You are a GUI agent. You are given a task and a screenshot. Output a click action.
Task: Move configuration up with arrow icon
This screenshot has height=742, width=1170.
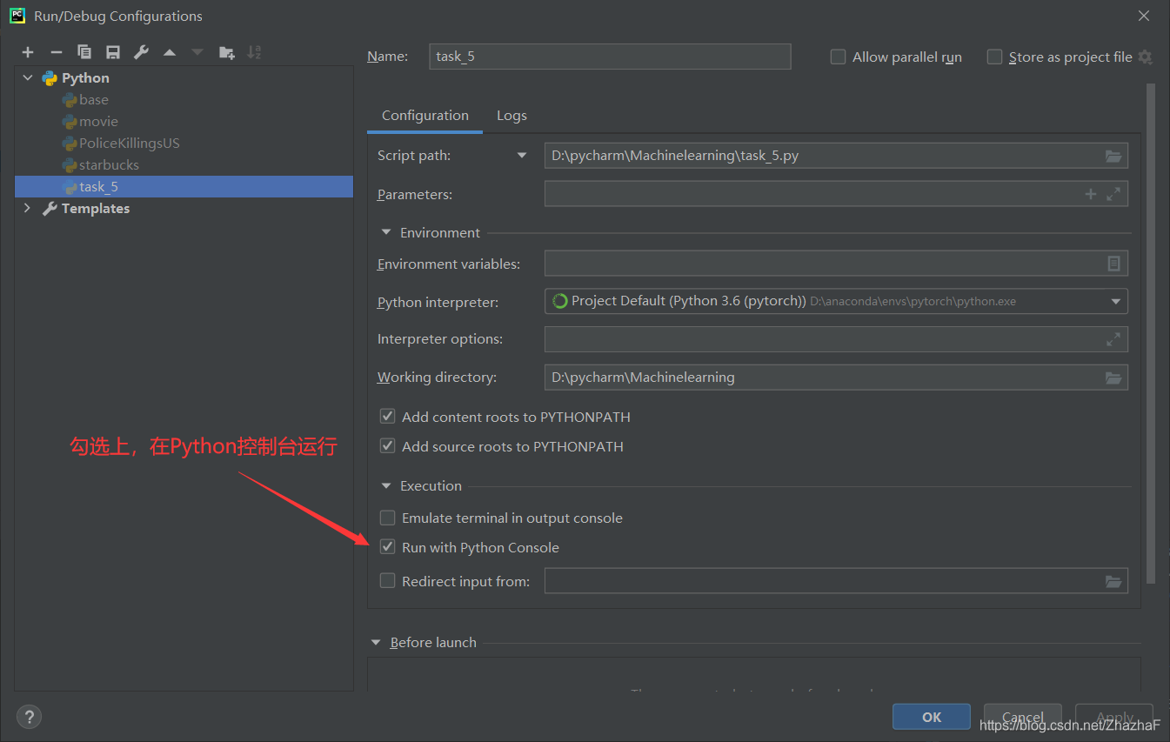pyautogui.click(x=170, y=53)
